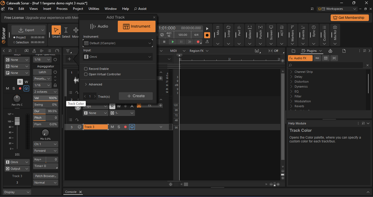
Task: Open the Ch: 1 channel dropdown
Action: point(46,144)
